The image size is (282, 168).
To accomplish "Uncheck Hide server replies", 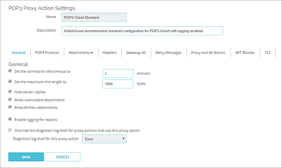I will [x=10, y=92].
